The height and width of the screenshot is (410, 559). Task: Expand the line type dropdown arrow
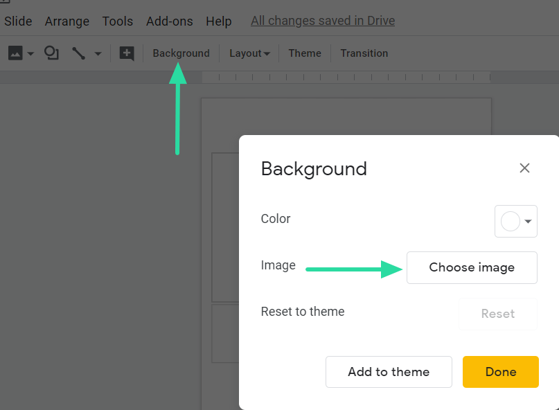98,54
